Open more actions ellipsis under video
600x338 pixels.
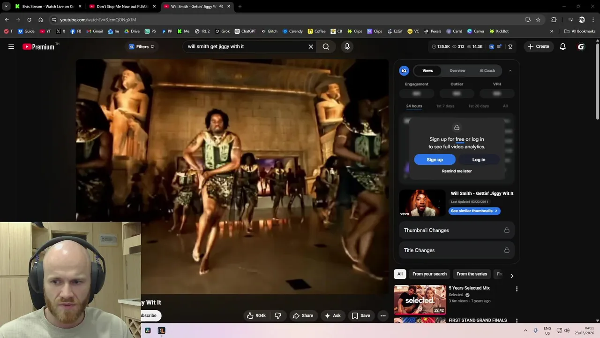pos(383,315)
